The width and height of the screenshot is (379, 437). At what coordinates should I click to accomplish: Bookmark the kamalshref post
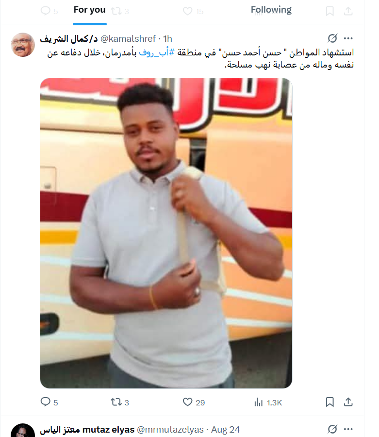[x=330, y=402]
